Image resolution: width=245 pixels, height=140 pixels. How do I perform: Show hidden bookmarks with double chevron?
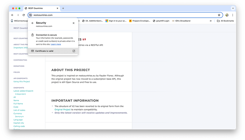coord(211,21)
